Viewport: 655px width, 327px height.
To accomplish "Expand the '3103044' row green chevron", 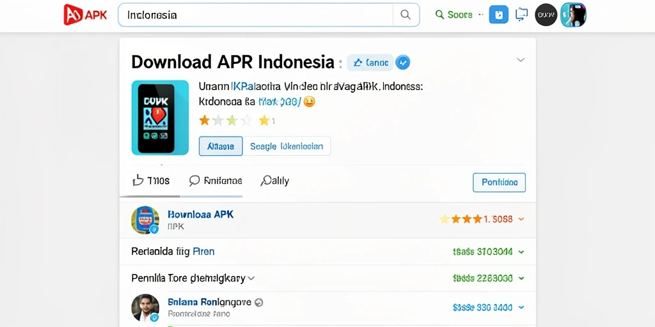I will pos(521,252).
